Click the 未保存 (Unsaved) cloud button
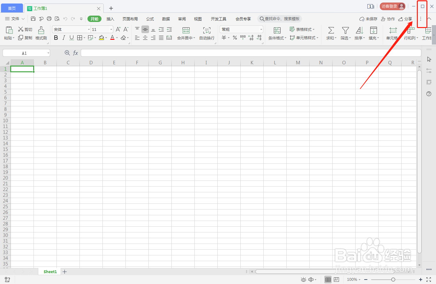The image size is (436, 284). 368,19
